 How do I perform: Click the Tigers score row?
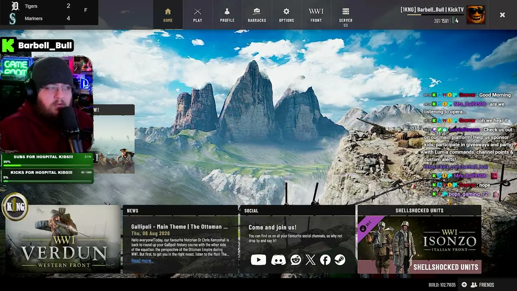pyautogui.click(x=49, y=6)
